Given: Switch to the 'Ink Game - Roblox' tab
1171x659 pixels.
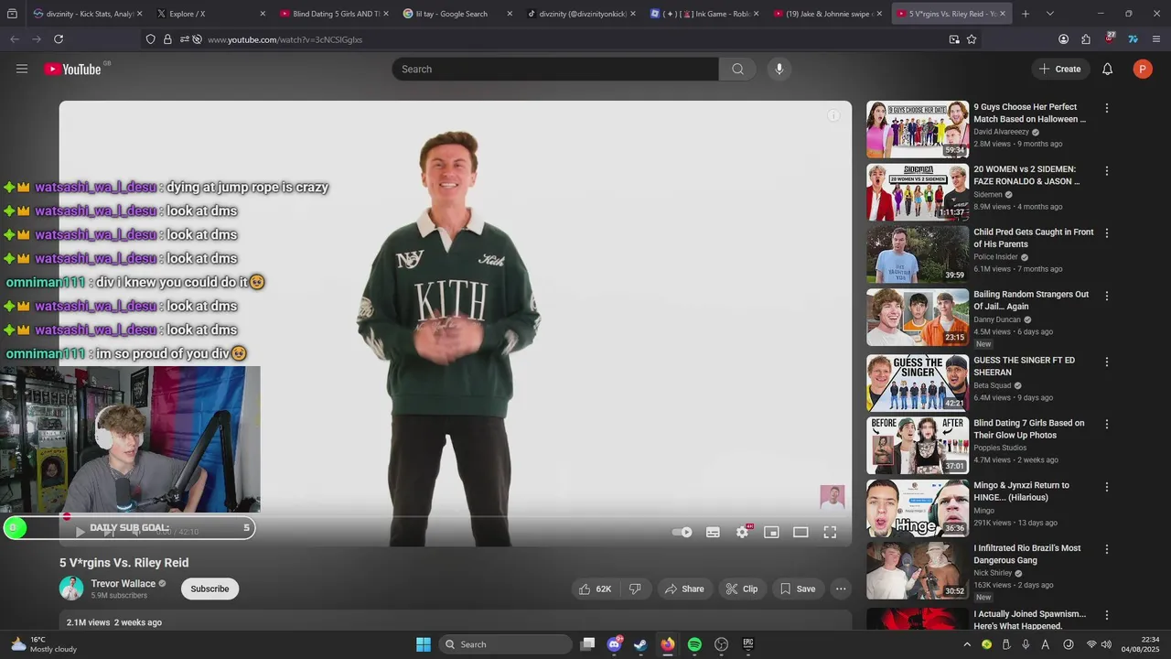Looking at the screenshot, I should click(705, 14).
